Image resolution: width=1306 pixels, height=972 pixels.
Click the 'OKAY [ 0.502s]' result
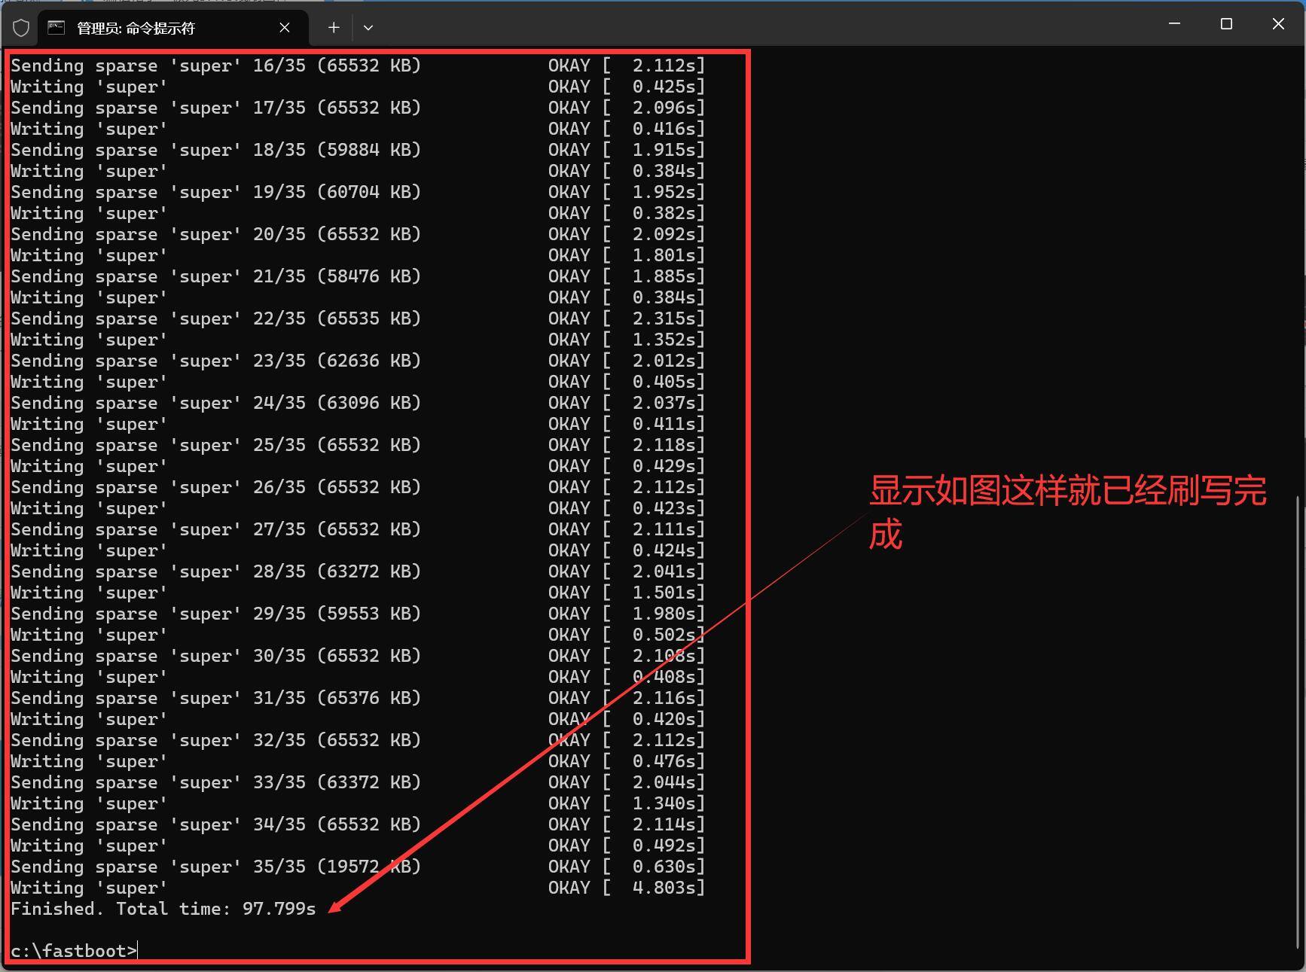point(627,635)
